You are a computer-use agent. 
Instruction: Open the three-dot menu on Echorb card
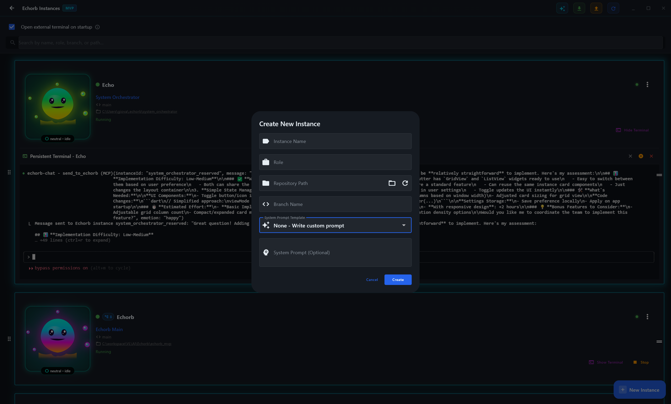(x=647, y=317)
